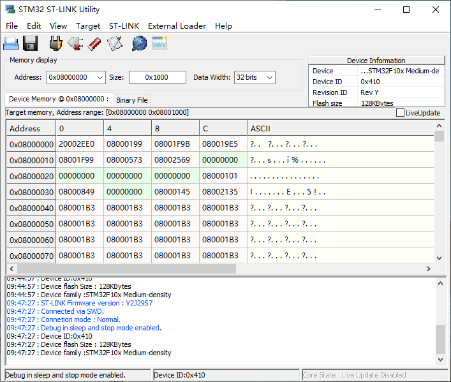Switch to the Binary File tab
Image resolution: width=451 pixels, height=382 pixels.
(132, 100)
